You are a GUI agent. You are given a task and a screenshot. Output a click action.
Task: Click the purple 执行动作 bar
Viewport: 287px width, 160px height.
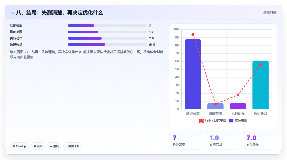[x=238, y=106]
